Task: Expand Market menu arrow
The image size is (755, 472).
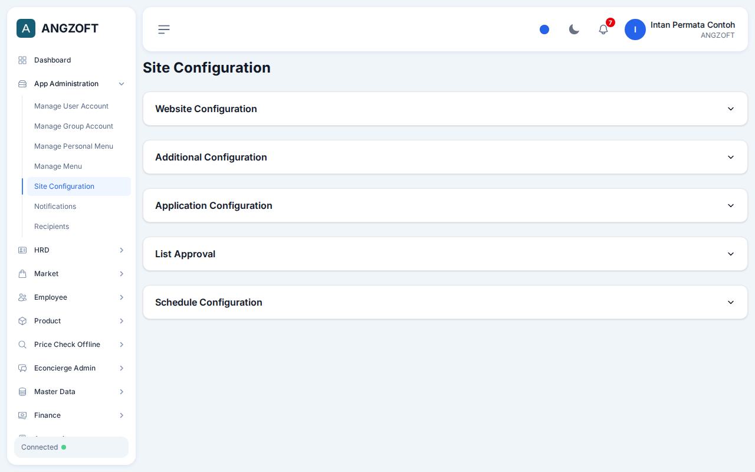Action: (122, 274)
